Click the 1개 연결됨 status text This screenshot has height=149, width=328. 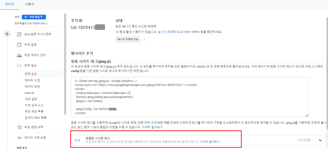[304, 140]
